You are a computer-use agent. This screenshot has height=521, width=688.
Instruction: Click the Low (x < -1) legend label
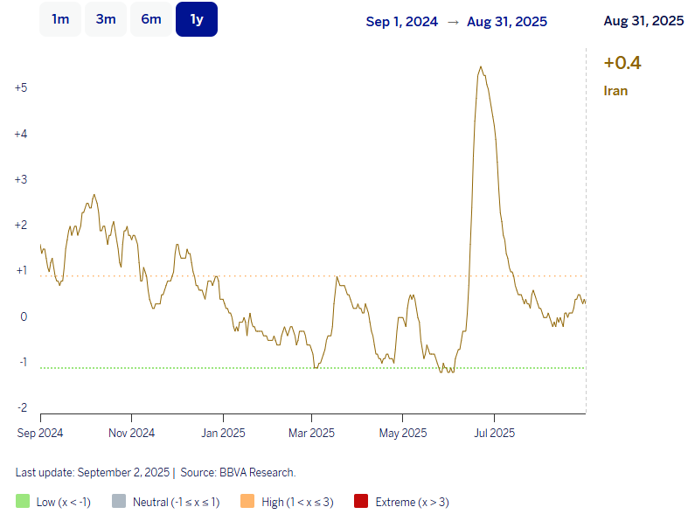pyautogui.click(x=64, y=502)
